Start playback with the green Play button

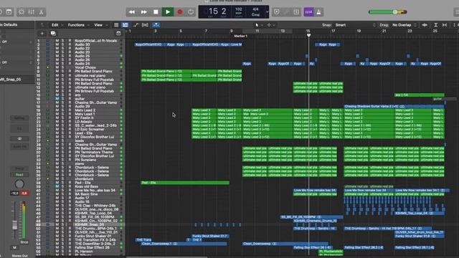(168, 12)
